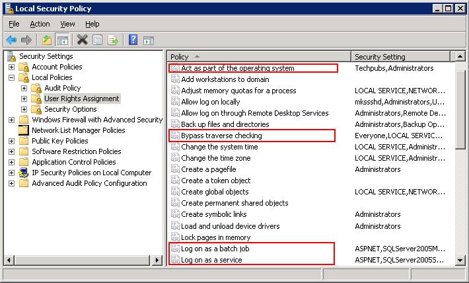469x283 pixels.
Task: Select Back up files and directories
Action: point(225,124)
